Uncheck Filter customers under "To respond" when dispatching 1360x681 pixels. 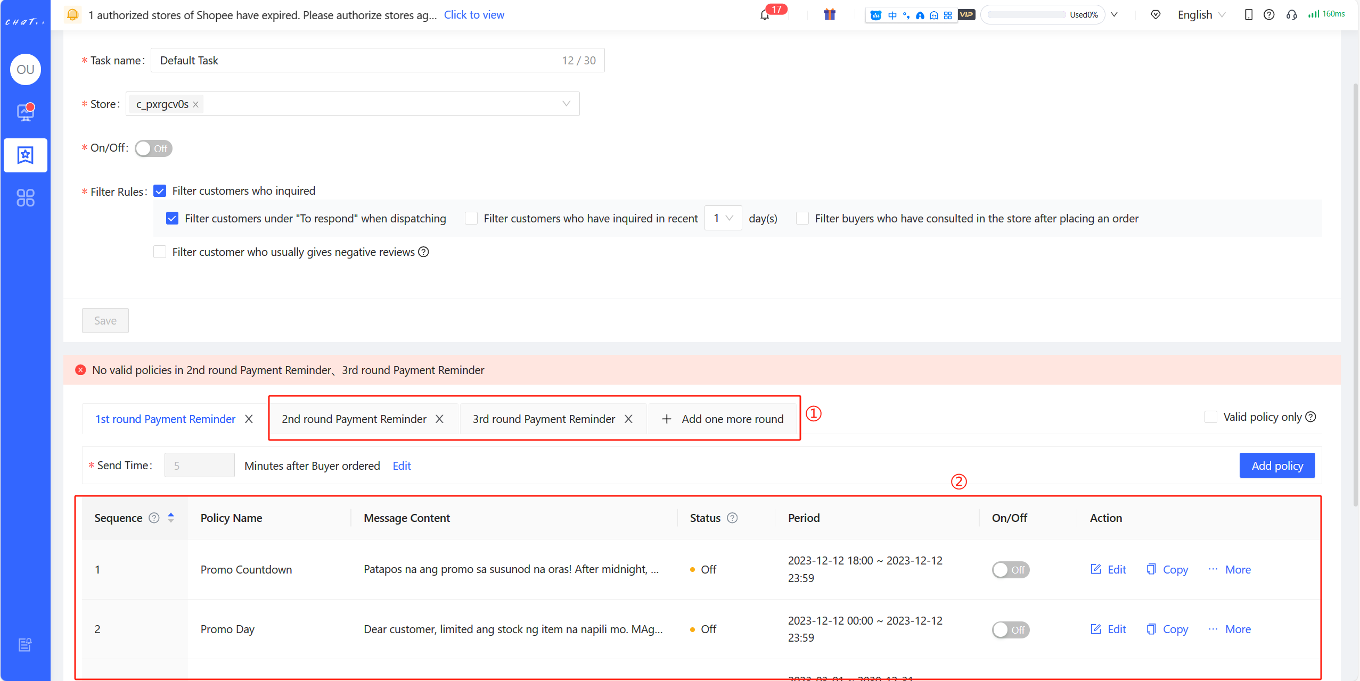(172, 219)
